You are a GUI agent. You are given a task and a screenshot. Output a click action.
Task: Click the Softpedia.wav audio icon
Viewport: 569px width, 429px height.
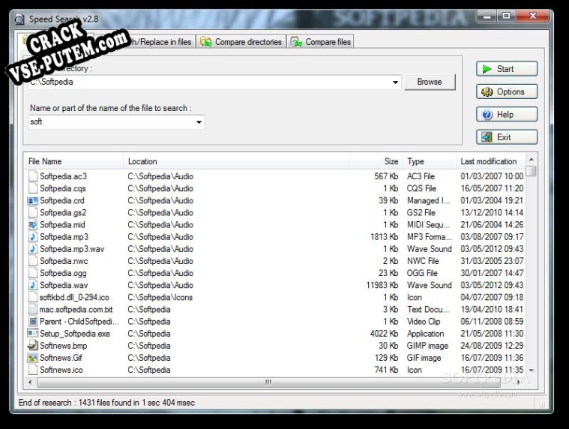click(33, 285)
